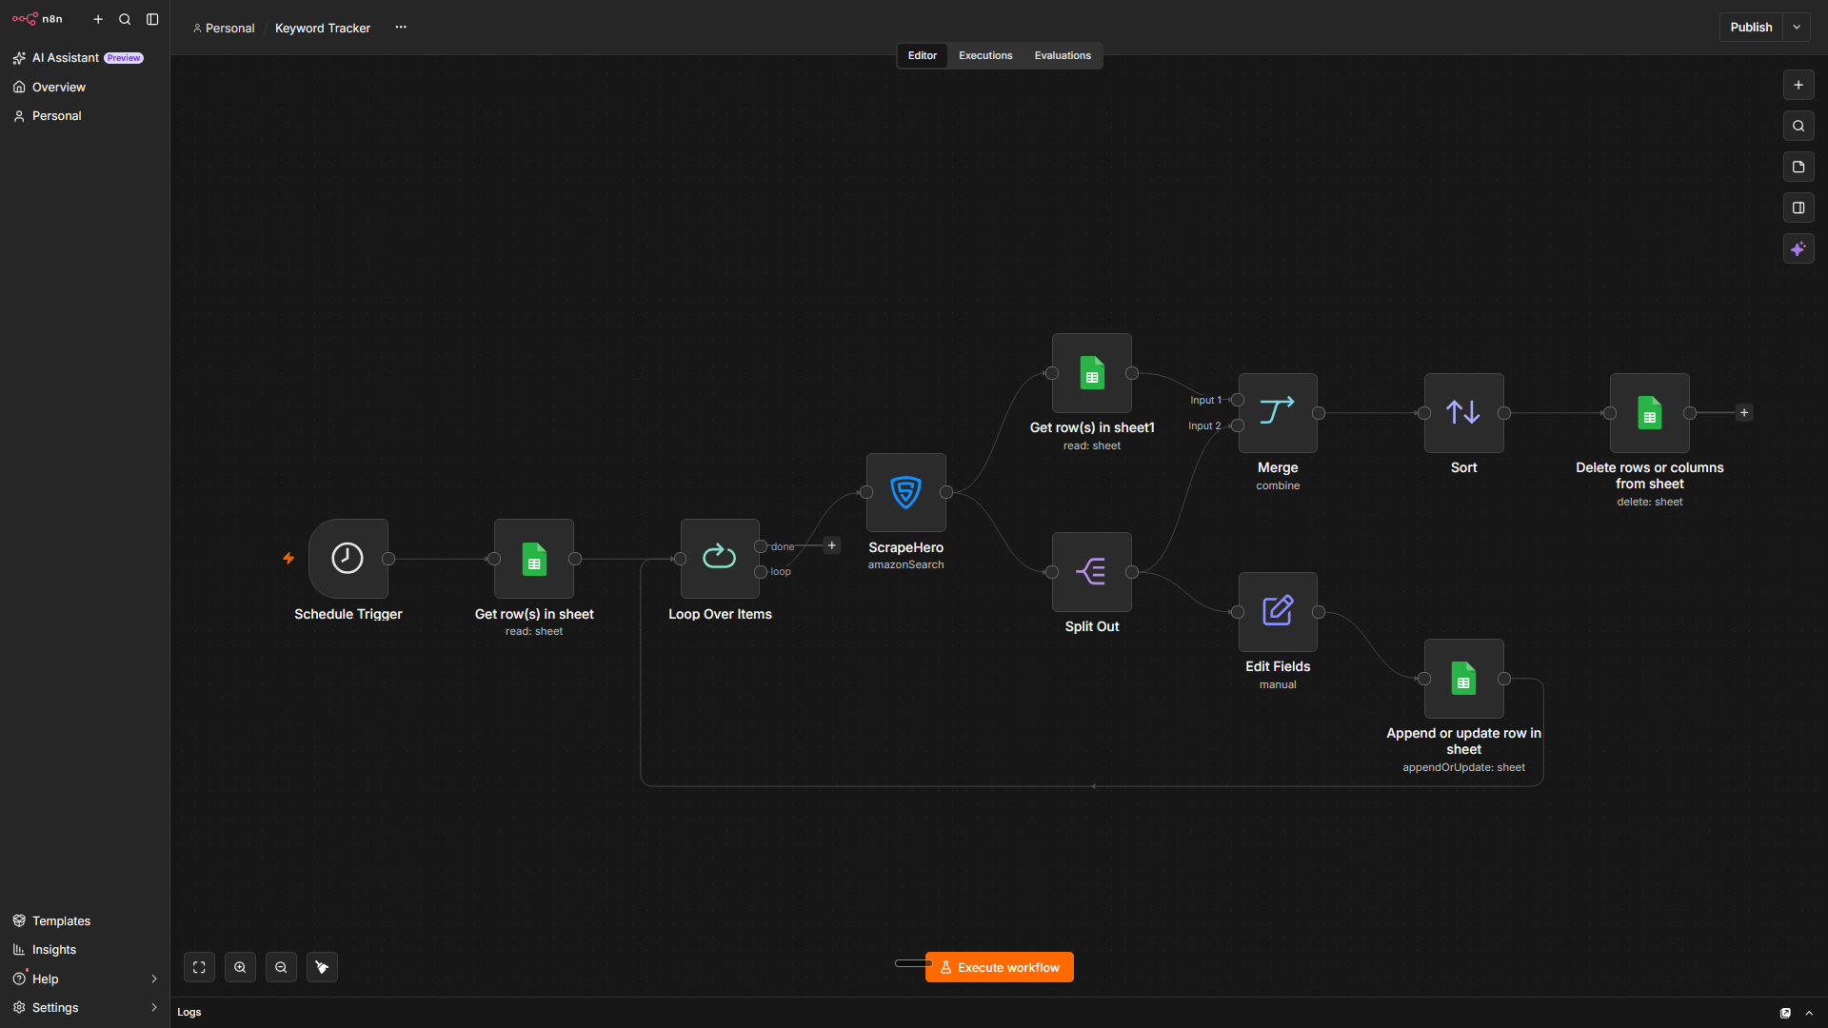Select the Sort node

1463,412
